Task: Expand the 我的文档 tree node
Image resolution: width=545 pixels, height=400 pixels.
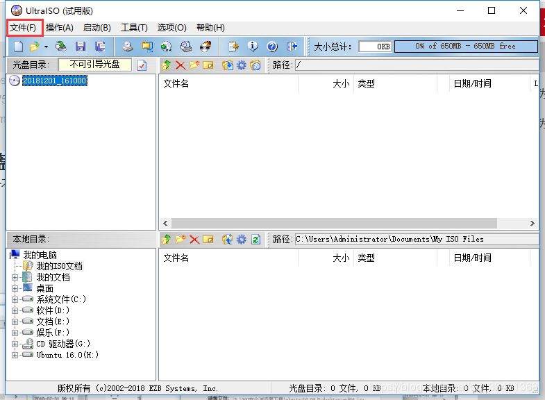Action: (x=15, y=277)
